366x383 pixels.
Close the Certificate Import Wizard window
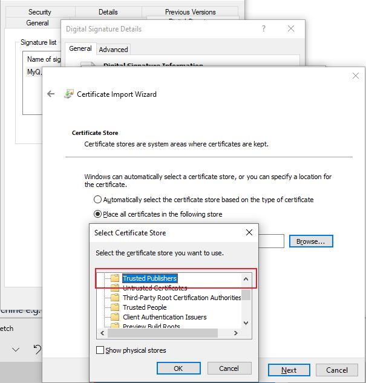(x=356, y=76)
